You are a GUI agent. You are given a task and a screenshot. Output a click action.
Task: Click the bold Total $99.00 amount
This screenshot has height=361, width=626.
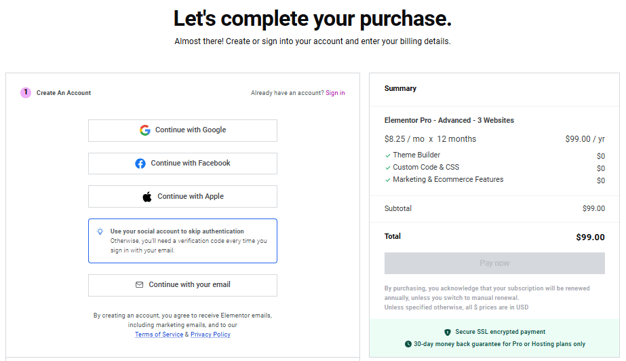[590, 237]
